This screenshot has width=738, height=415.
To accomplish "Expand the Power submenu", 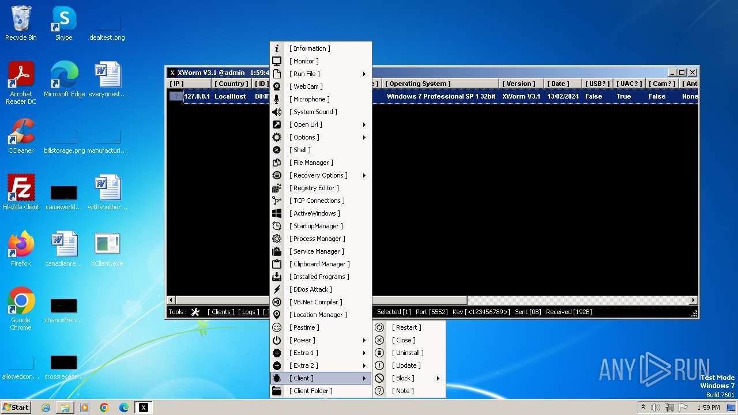I will click(364, 340).
